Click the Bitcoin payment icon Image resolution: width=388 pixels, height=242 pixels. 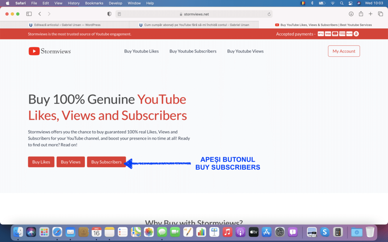click(356, 34)
